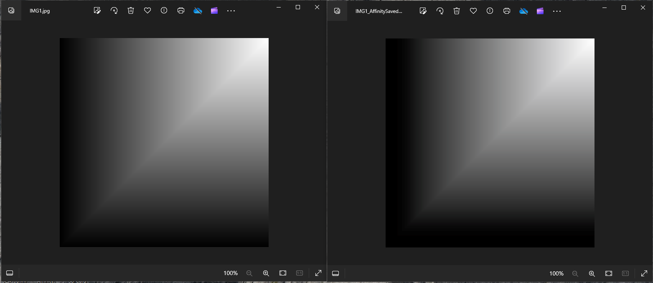The width and height of the screenshot is (653, 283).
Task: Minimize the IMG1_AffinitySaved window
Action: click(605, 7)
